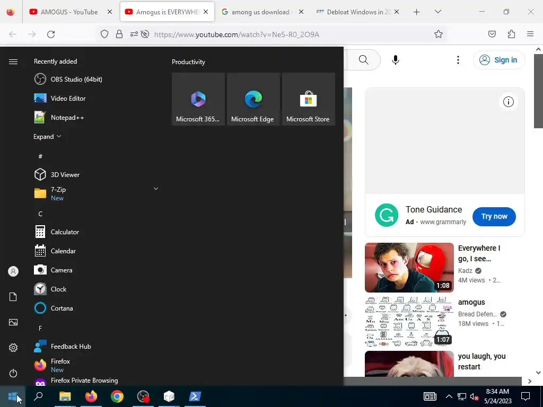Expand the 7-Zip folder chevron

(156, 189)
